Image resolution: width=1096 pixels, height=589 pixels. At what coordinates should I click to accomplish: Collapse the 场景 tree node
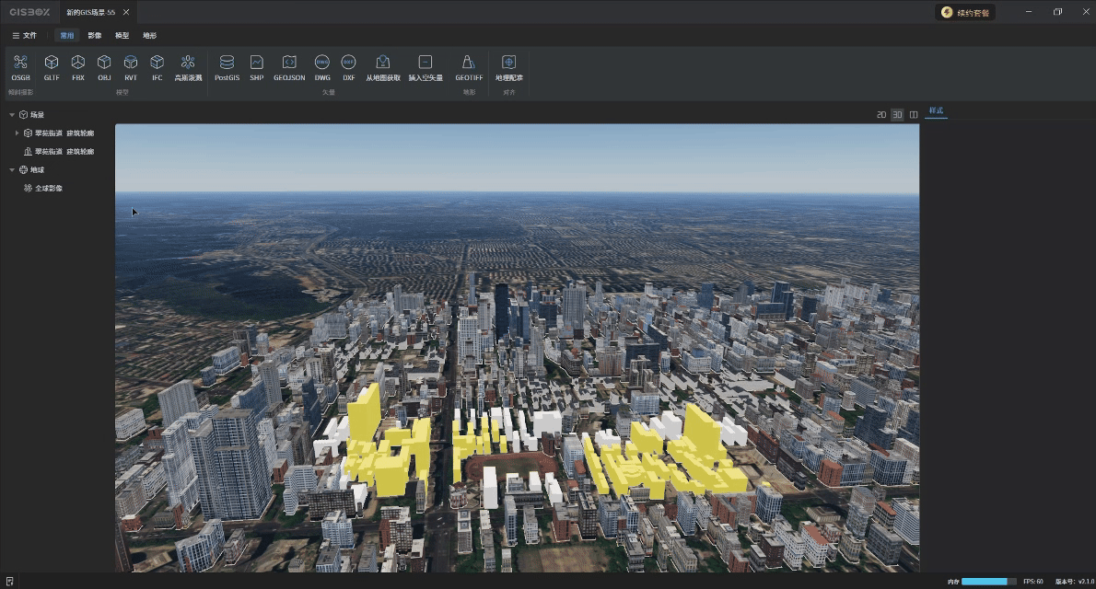pos(12,115)
